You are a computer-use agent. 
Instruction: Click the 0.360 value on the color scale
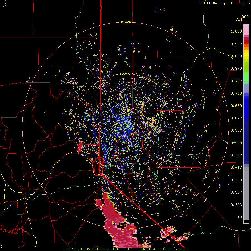click(x=236, y=180)
